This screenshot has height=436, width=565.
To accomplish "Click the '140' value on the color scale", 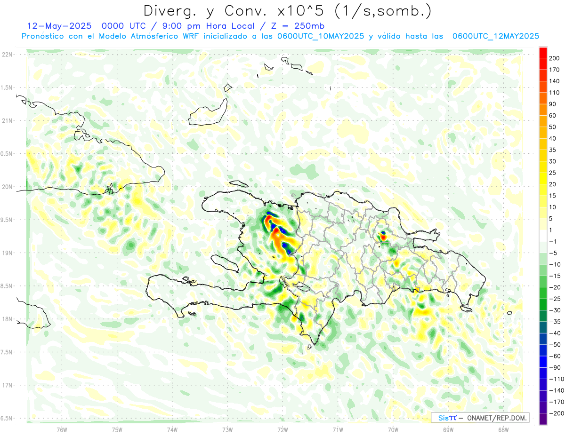I will point(554,81).
